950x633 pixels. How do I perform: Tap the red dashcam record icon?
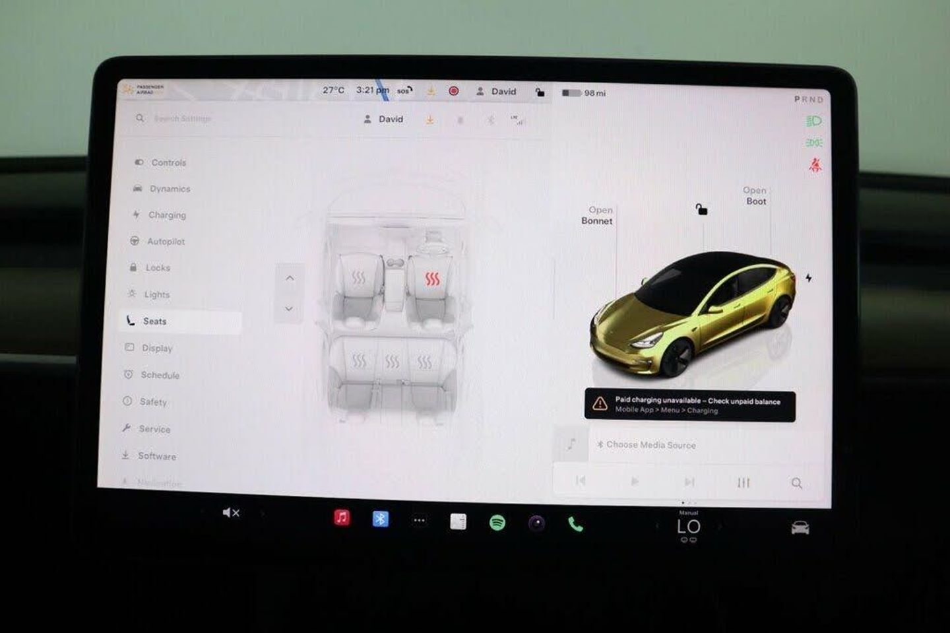[454, 91]
